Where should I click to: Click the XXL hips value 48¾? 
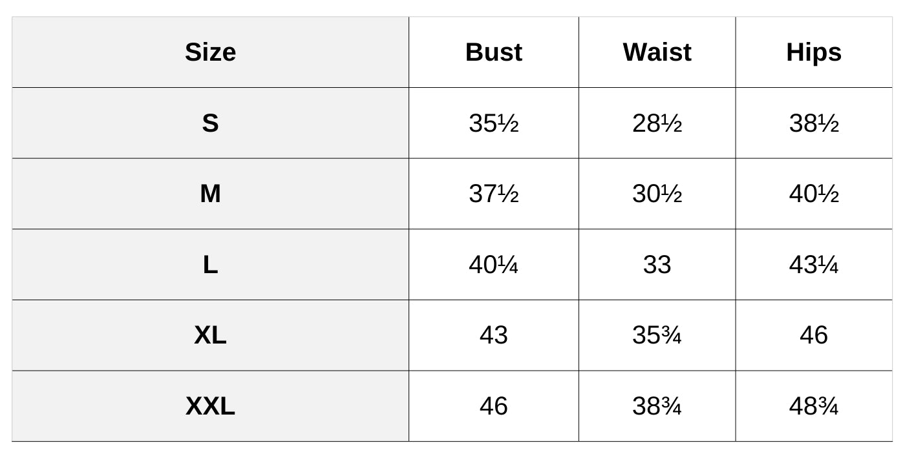[x=813, y=406]
